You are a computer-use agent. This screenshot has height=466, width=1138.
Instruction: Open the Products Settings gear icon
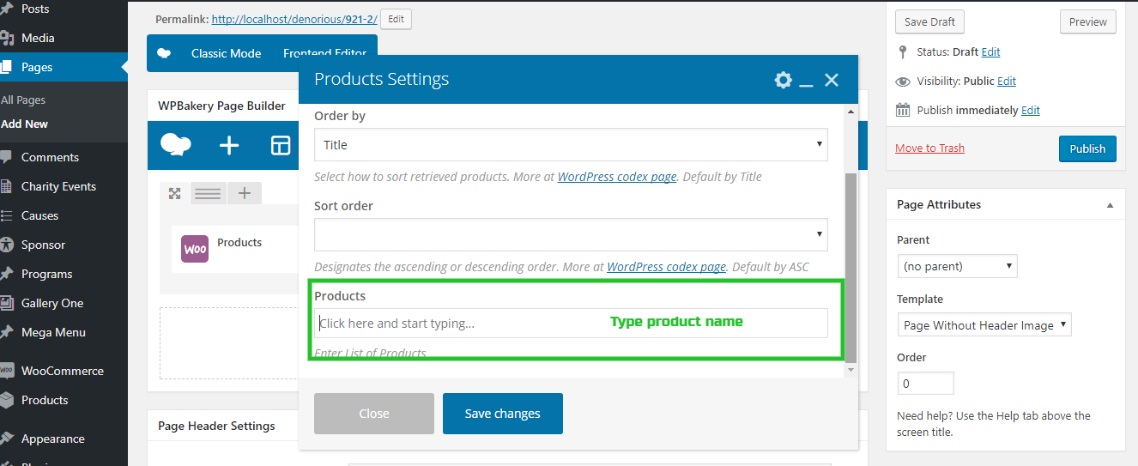(x=783, y=80)
